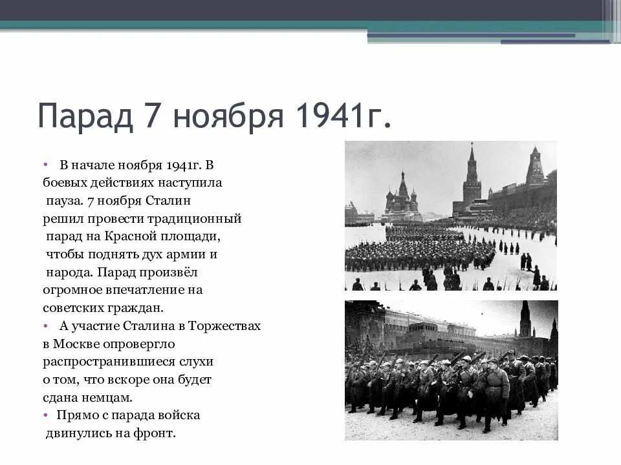Select the top Red Square parade photo
The width and height of the screenshot is (621, 465).
[451, 216]
